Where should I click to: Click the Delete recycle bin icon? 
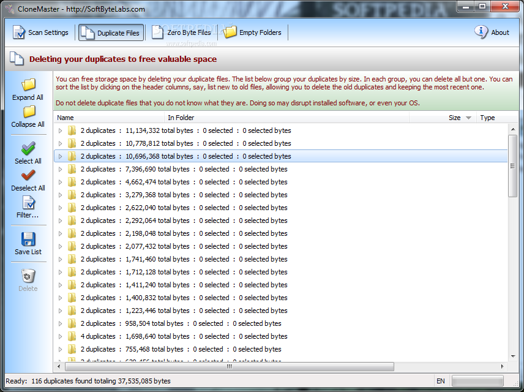click(x=28, y=276)
